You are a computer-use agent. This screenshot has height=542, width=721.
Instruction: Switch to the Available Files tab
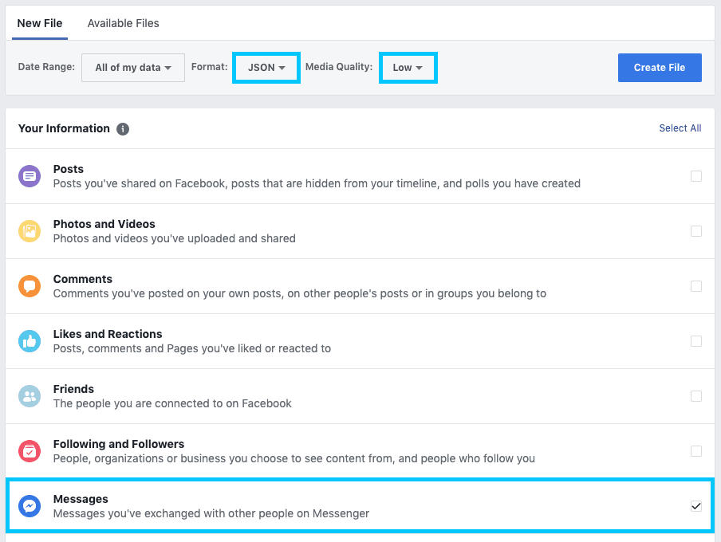(123, 23)
